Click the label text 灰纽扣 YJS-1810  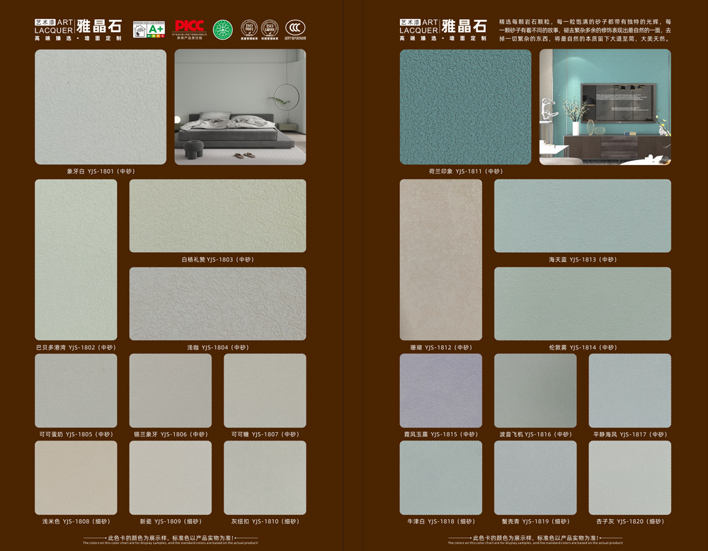(255, 521)
